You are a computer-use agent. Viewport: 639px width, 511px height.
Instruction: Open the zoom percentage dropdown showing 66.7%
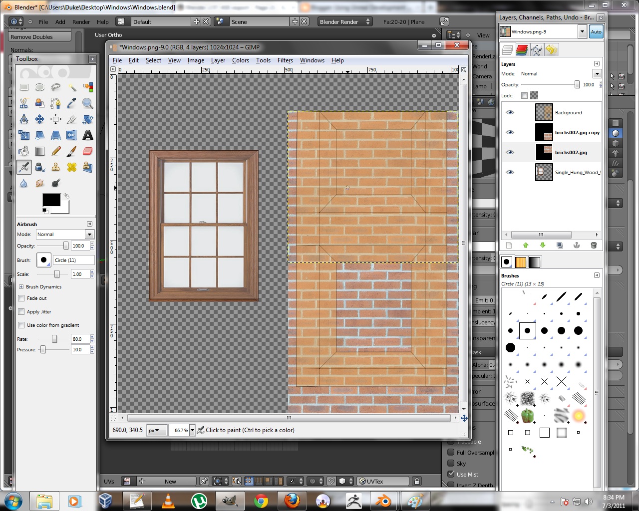click(191, 430)
